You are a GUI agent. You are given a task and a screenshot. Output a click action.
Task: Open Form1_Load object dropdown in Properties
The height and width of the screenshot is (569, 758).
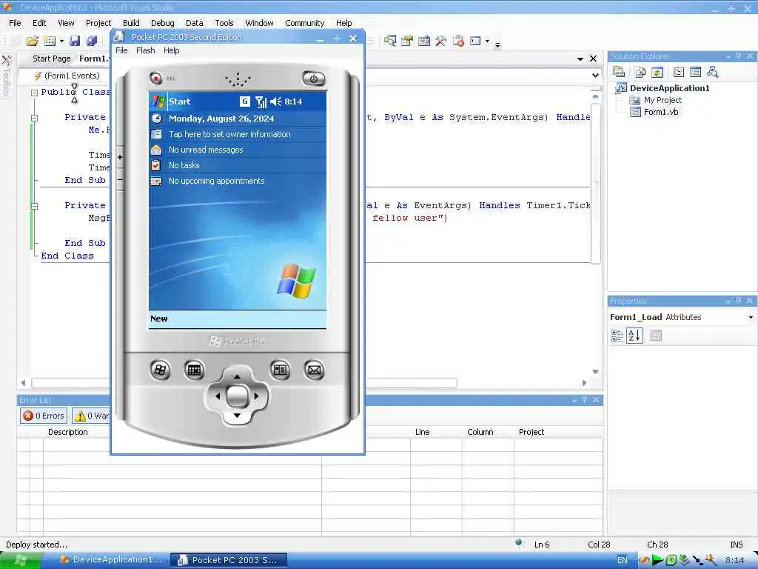[x=751, y=317]
